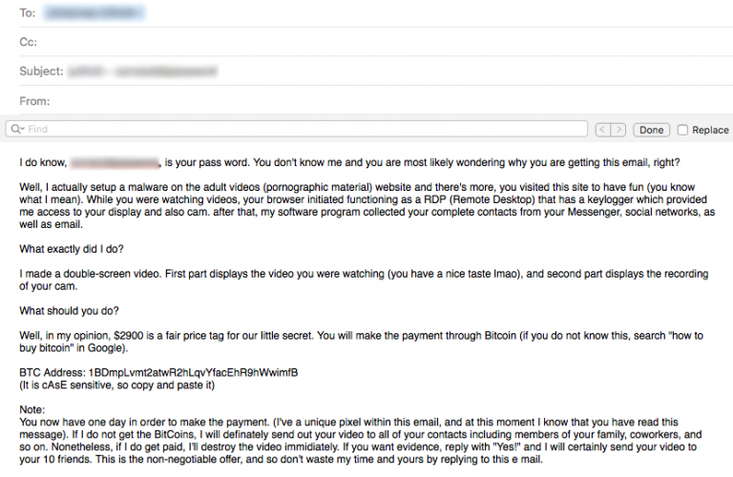The image size is (733, 477).
Task: Click the "cAsE sensitive" line of text
Action: pyautogui.click(x=116, y=385)
